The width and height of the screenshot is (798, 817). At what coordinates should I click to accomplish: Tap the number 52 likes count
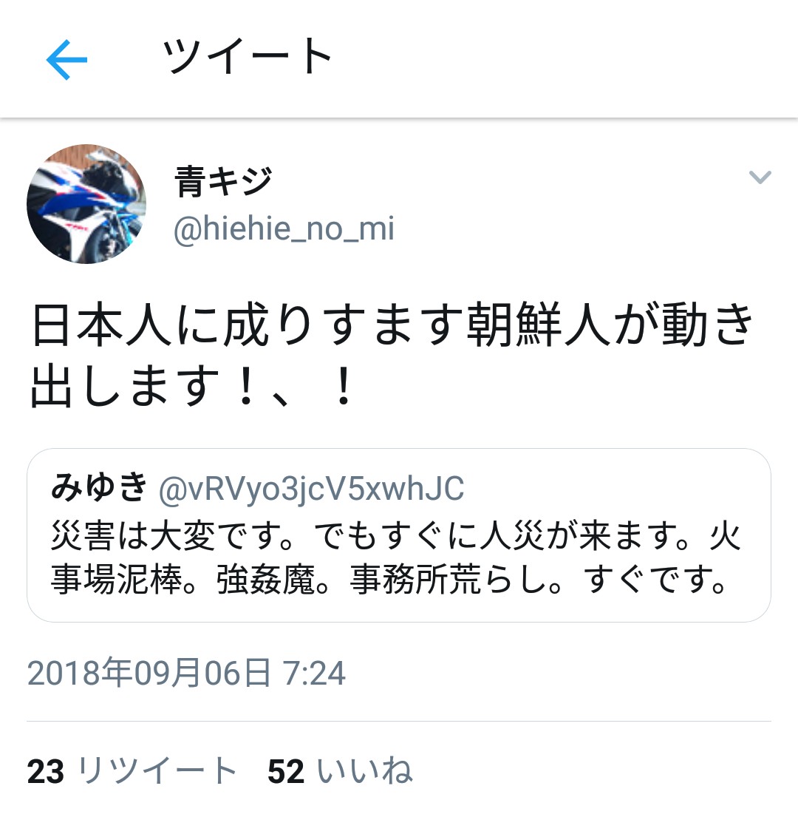pos(286,772)
